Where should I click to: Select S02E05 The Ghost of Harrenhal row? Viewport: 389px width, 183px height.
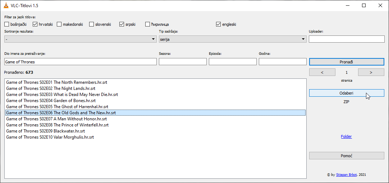coord(155,107)
